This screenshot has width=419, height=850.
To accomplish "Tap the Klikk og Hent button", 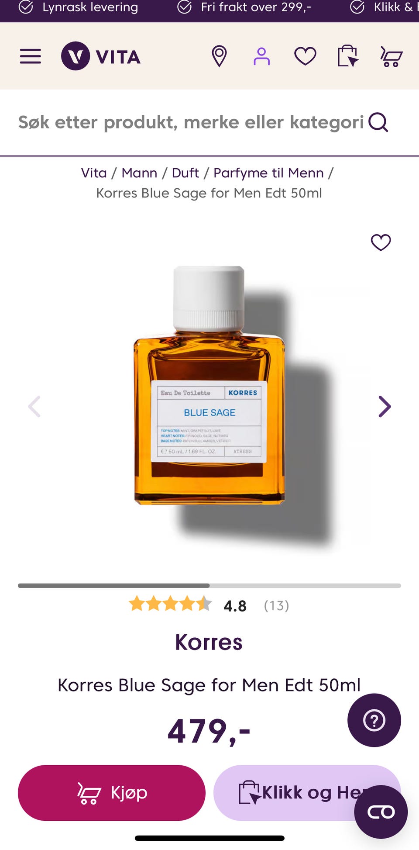I will 307,793.
